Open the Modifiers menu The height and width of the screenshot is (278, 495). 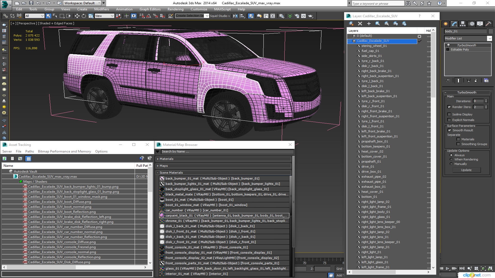tap(102, 9)
